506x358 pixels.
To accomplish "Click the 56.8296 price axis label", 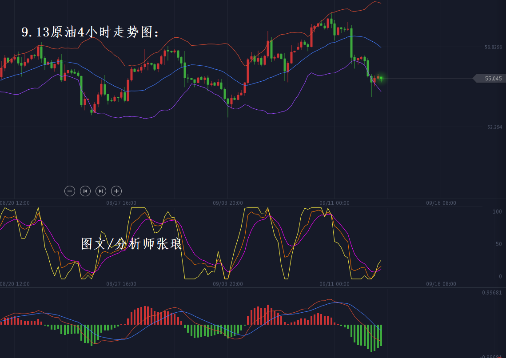I will coord(493,47).
